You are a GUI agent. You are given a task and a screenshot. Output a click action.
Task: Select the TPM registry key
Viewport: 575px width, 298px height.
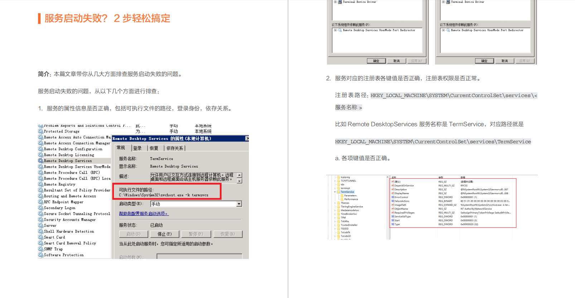[343, 218]
